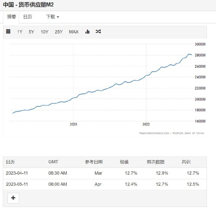Image resolution: width=216 pixels, height=211 pixels.
Task: Select the 10Y time range
Action: click(x=45, y=32)
